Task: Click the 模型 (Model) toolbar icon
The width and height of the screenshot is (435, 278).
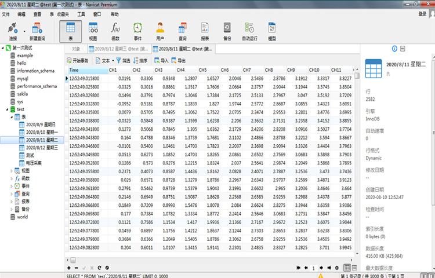Action: pyautogui.click(x=271, y=30)
